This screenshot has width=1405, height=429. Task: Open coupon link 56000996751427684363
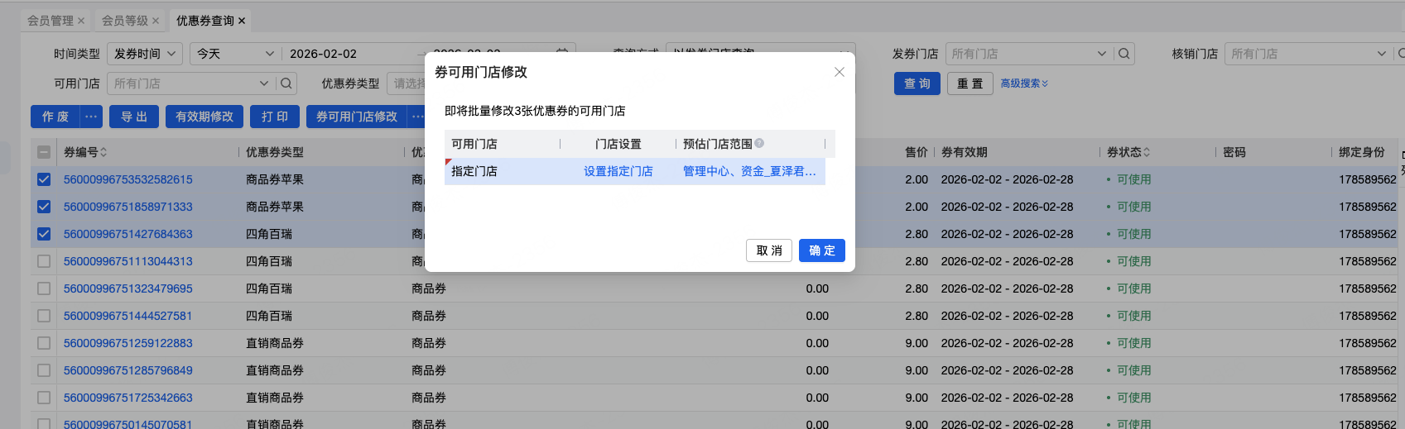[x=128, y=234]
